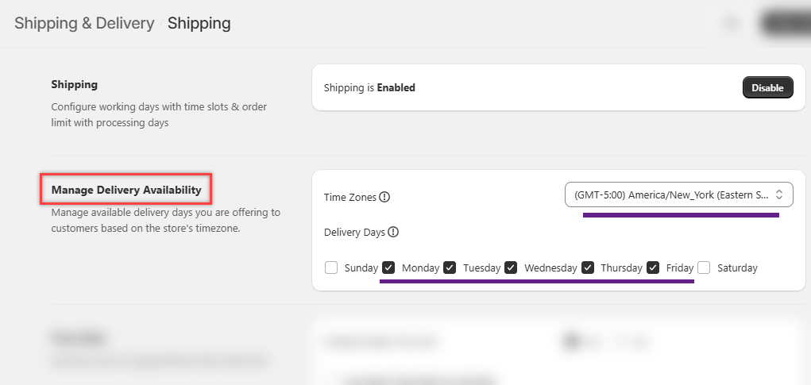This screenshot has width=811, height=385.
Task: Check the Saturday delivery box
Action: coord(704,268)
